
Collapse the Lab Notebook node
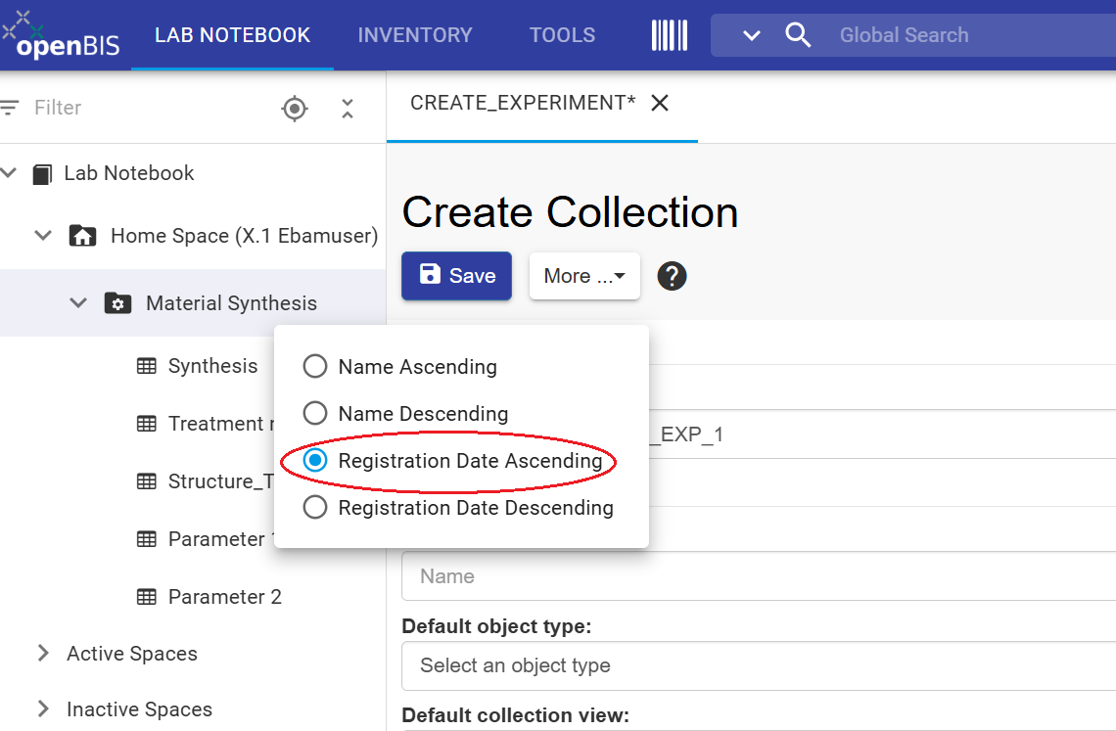coord(9,173)
